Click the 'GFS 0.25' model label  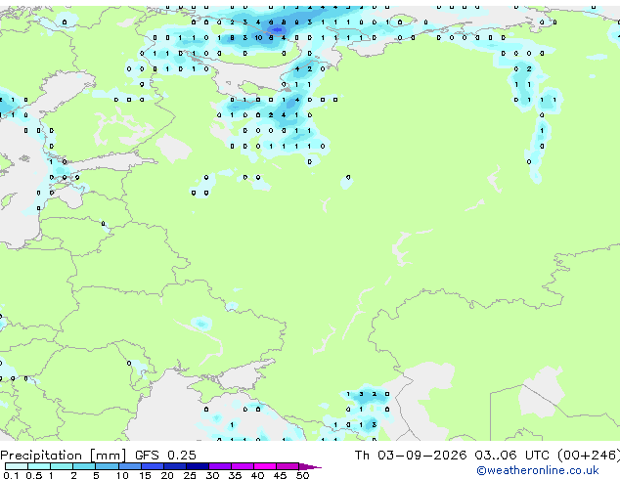[x=165, y=456]
